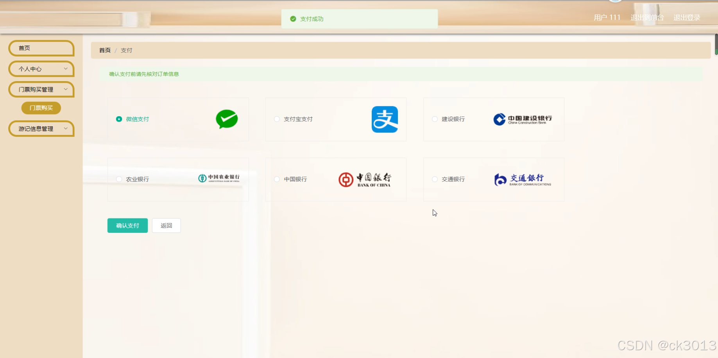This screenshot has height=358, width=718.
Task: Click the Bank of China logo
Action: tap(365, 179)
